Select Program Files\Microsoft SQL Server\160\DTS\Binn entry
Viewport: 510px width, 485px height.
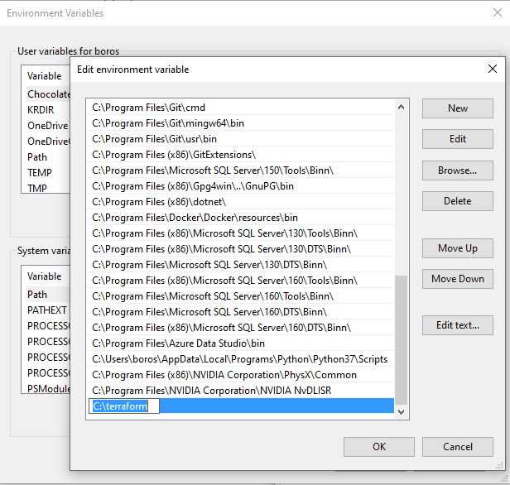tap(240, 312)
